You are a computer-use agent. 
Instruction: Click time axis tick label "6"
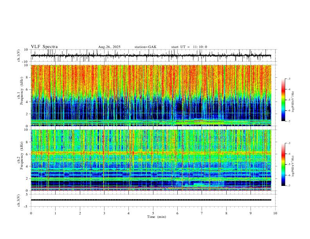coord(178,213)
